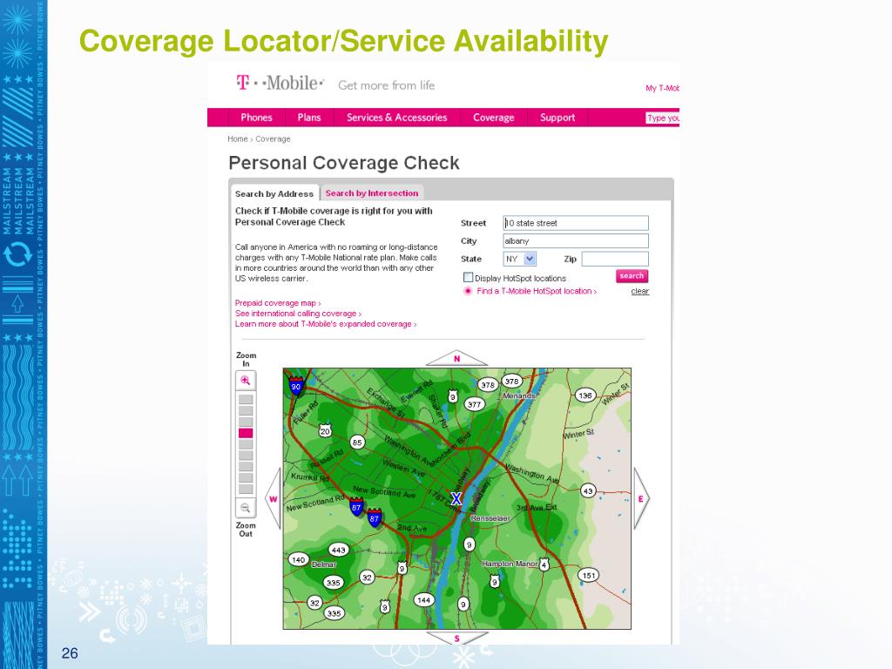The height and width of the screenshot is (669, 892).
Task: Click the route 20 shield on map
Action: pos(325,430)
